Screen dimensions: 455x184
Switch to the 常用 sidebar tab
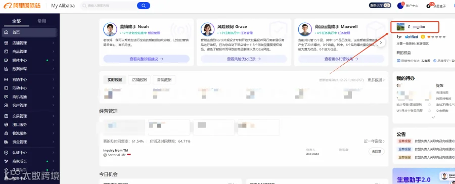(x=42, y=21)
